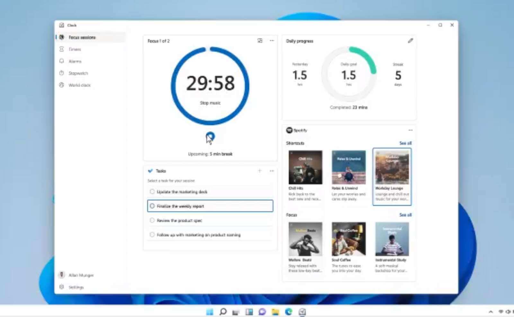Open Settings at the sidebar bottom
The width and height of the screenshot is (514, 317).
point(91,287)
